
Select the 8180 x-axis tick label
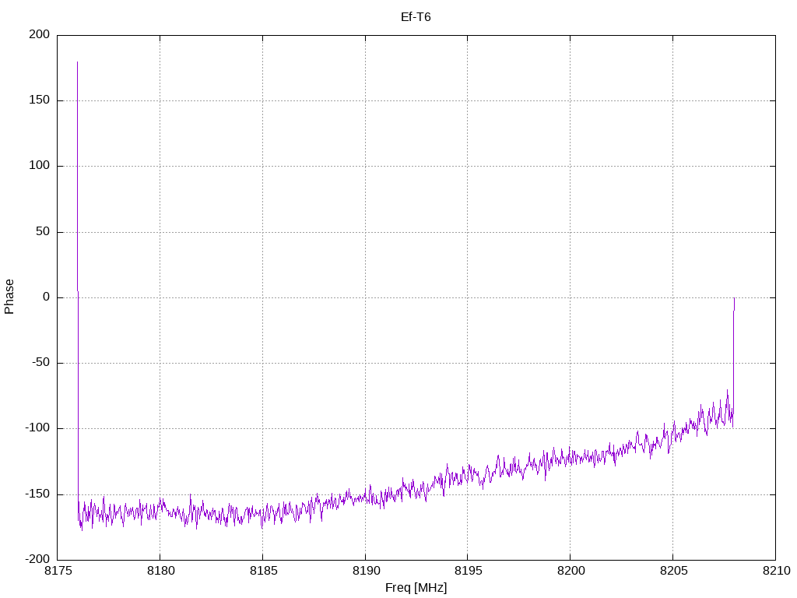click(x=160, y=571)
